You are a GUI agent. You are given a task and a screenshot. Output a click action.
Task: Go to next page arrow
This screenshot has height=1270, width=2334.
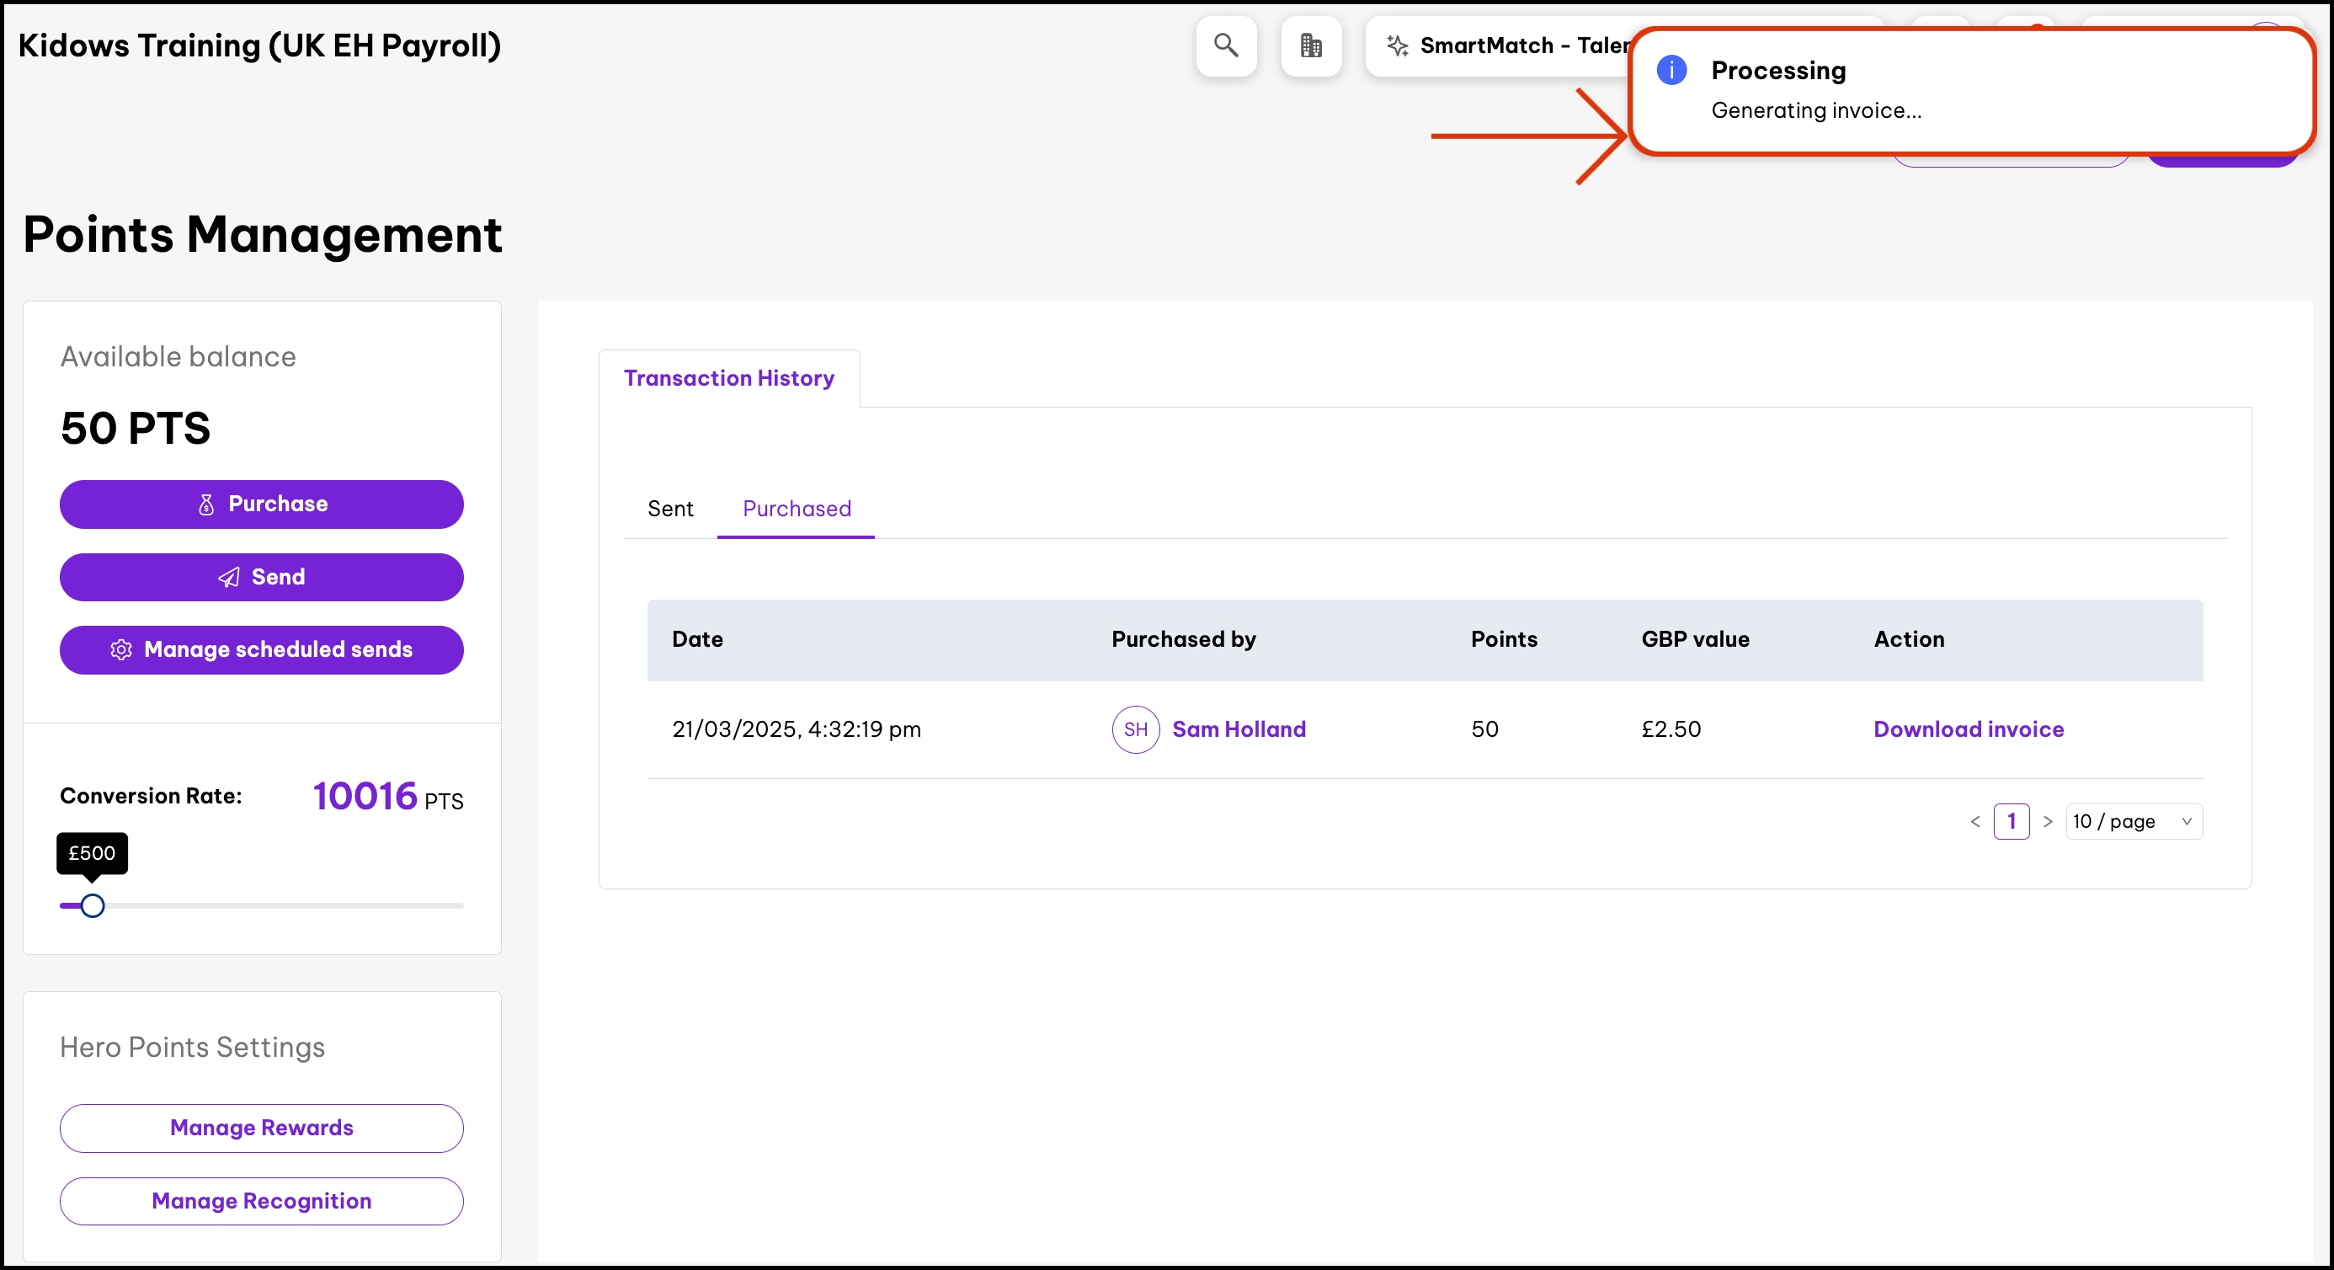click(2047, 821)
